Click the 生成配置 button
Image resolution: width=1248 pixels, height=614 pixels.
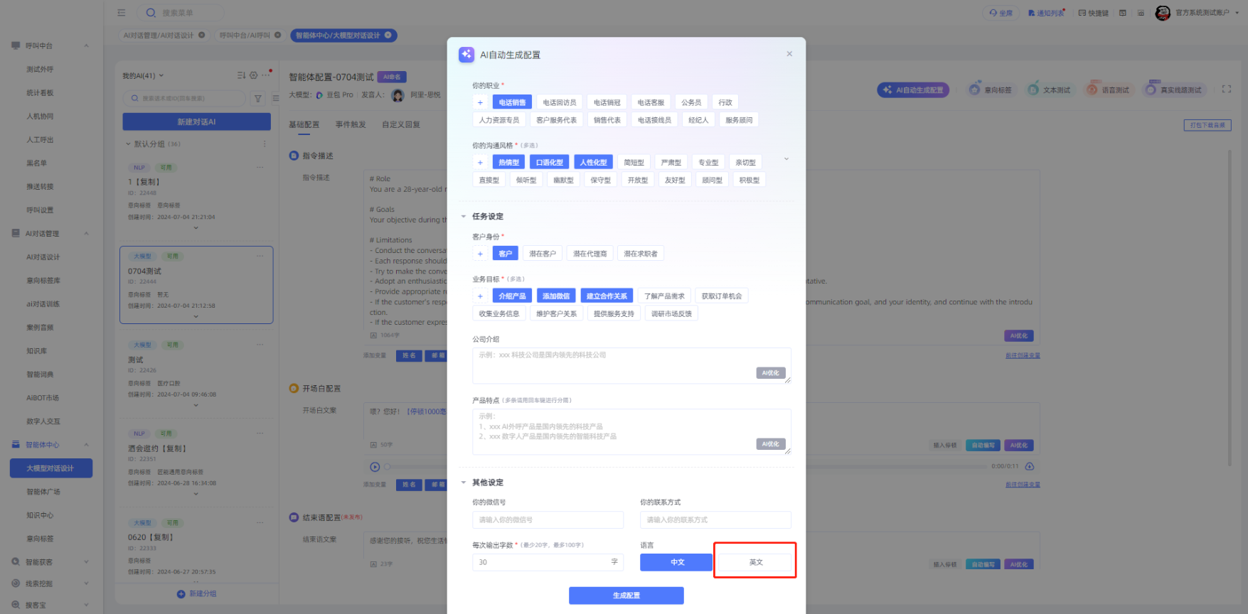626,596
